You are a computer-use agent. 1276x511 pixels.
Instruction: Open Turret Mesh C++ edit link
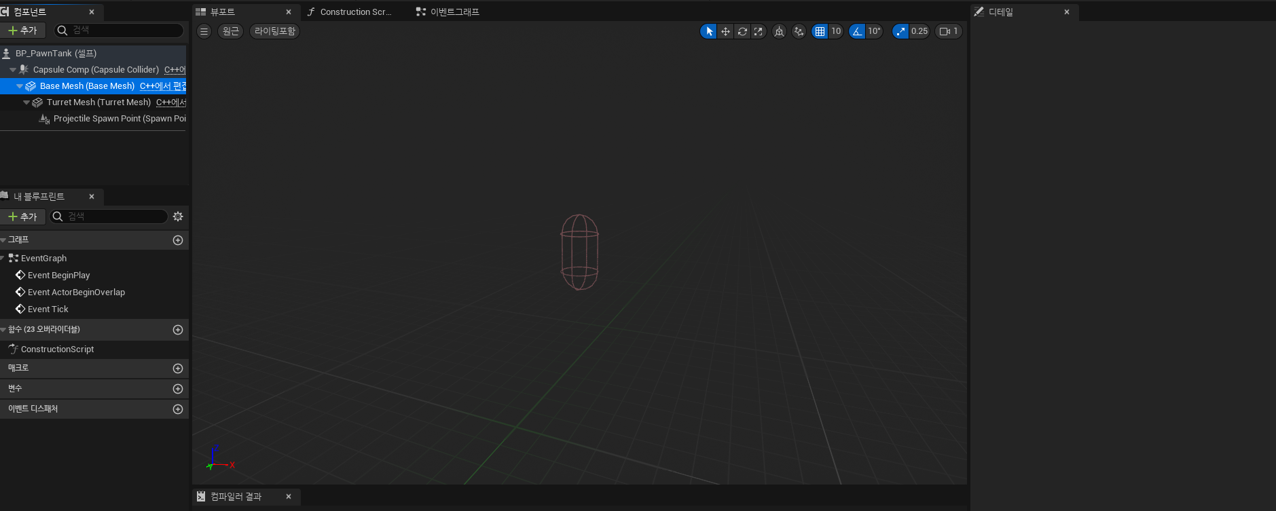[171, 102]
